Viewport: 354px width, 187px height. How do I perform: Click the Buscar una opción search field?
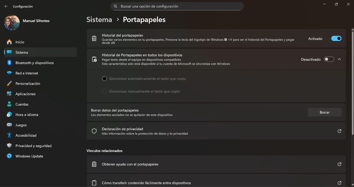[x=177, y=6]
